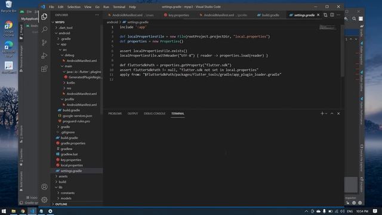This screenshot has height=215, width=382.
Task: Open the Run menu
Action: click(106, 7)
